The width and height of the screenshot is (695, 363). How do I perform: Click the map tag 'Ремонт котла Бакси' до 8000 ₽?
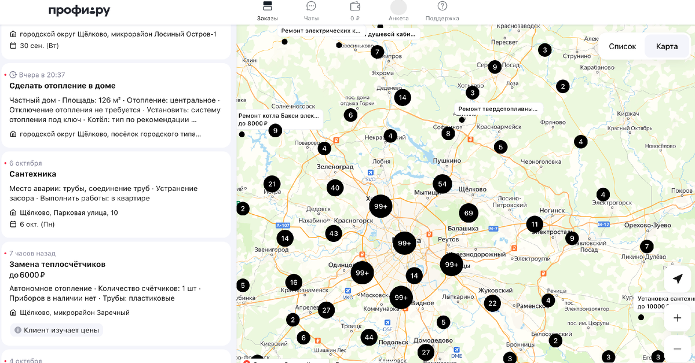280,119
